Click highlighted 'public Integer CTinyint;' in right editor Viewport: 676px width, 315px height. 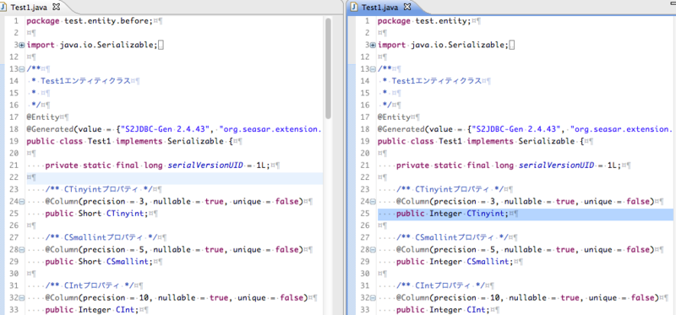tap(452, 214)
